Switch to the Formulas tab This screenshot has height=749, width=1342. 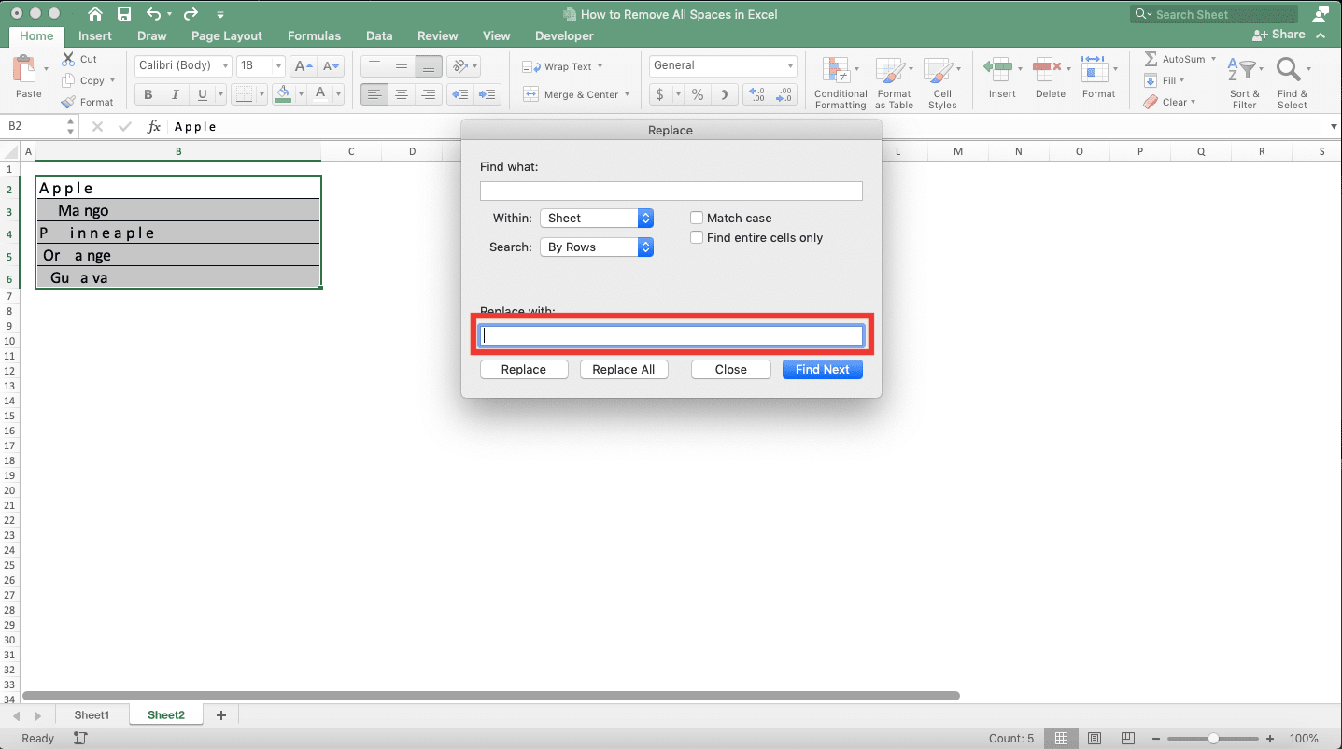[314, 35]
